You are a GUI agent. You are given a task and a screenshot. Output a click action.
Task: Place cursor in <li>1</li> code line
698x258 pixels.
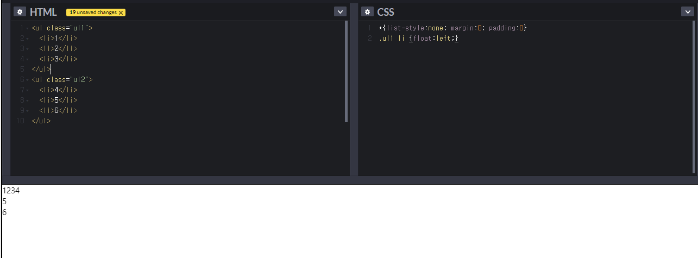[x=59, y=38]
